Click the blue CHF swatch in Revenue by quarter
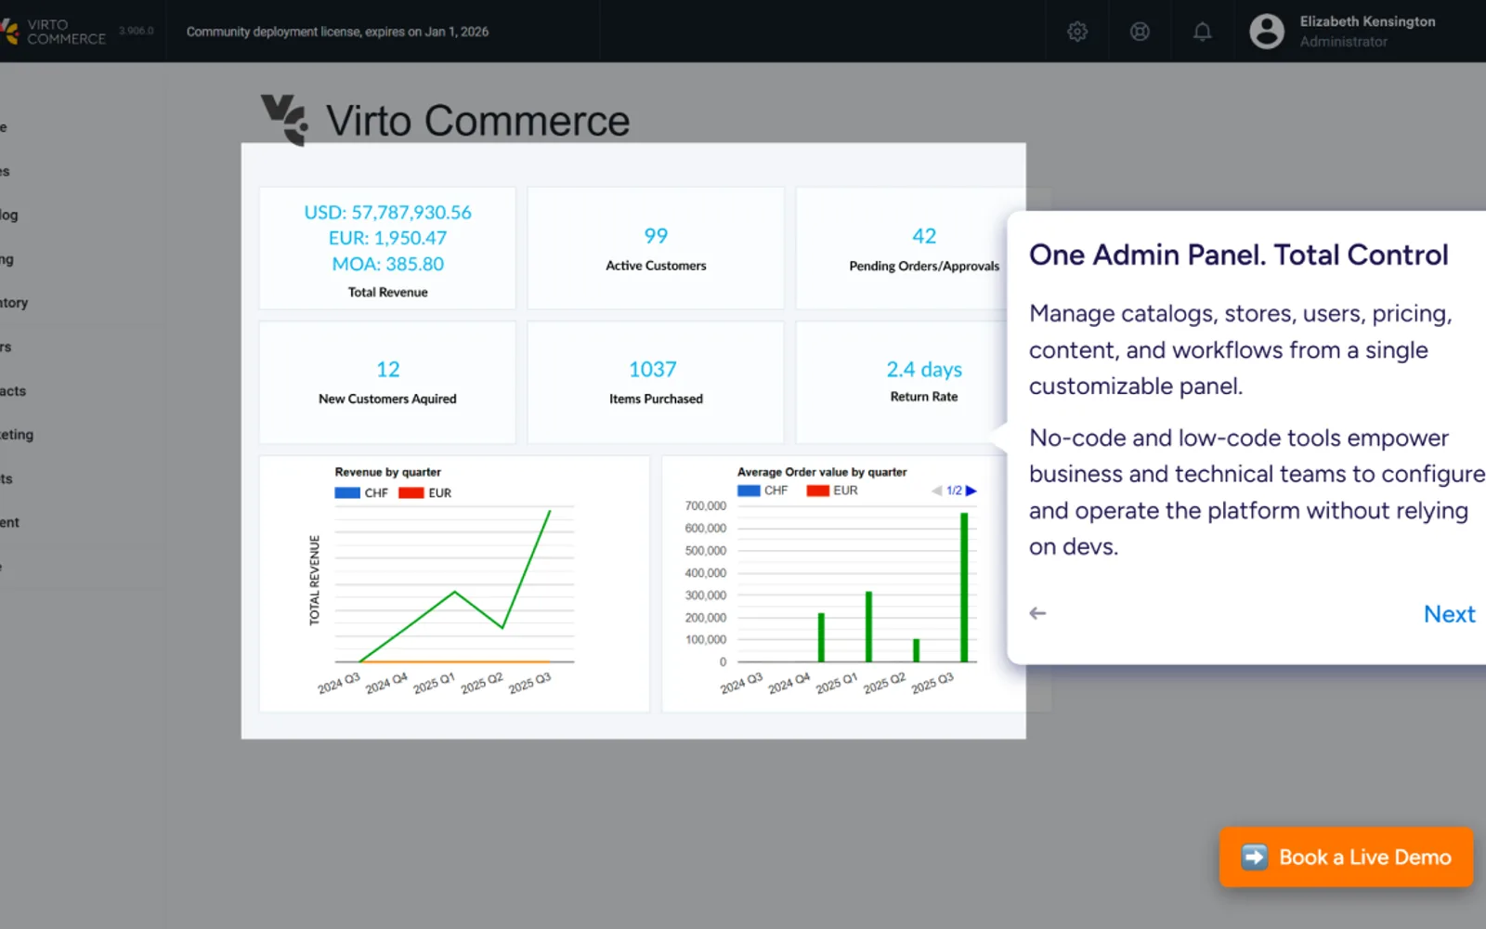Image resolution: width=1486 pixels, height=929 pixels. [347, 493]
